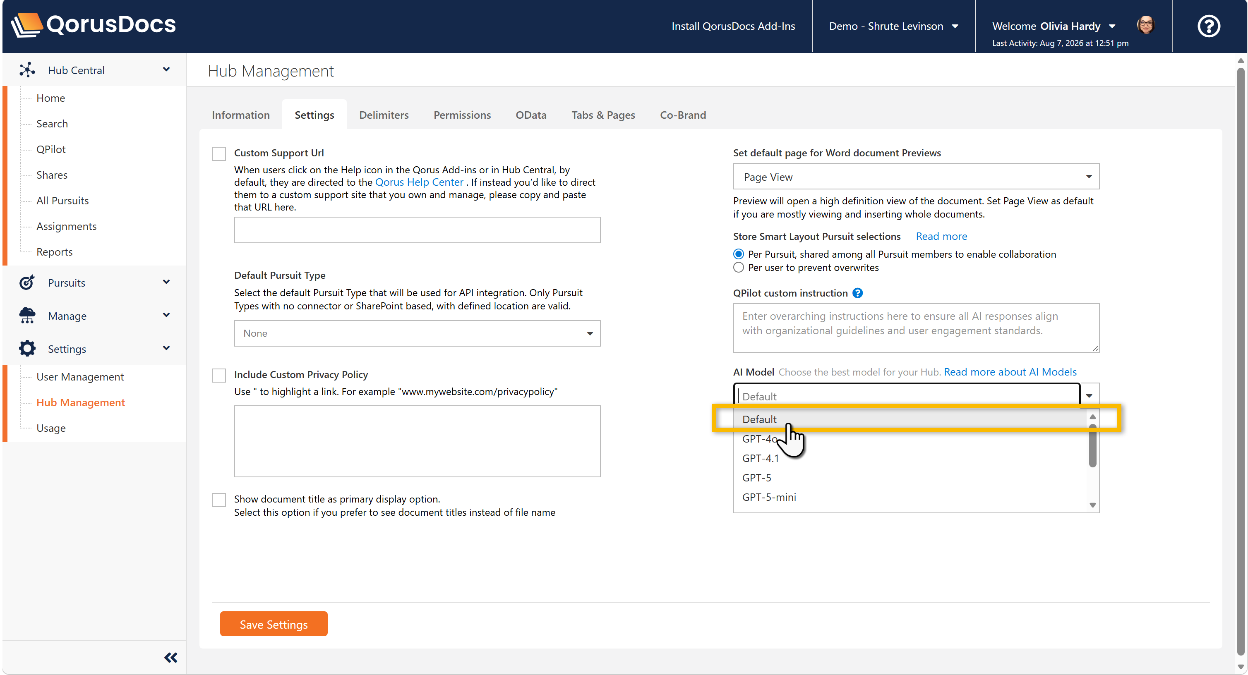
Task: Click Read more about Smart Layout selections
Action: 941,236
